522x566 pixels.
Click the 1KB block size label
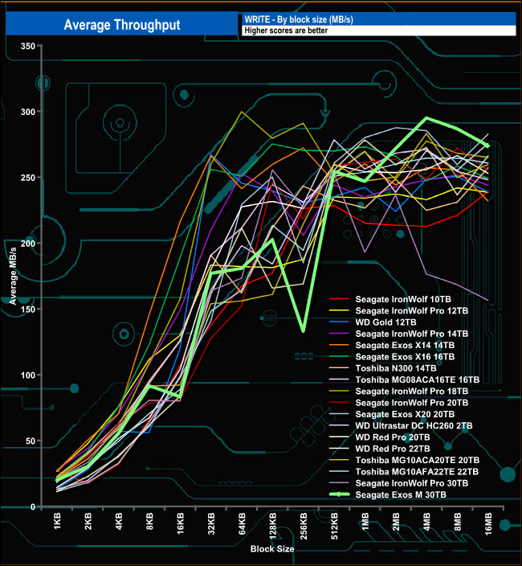click(x=57, y=522)
